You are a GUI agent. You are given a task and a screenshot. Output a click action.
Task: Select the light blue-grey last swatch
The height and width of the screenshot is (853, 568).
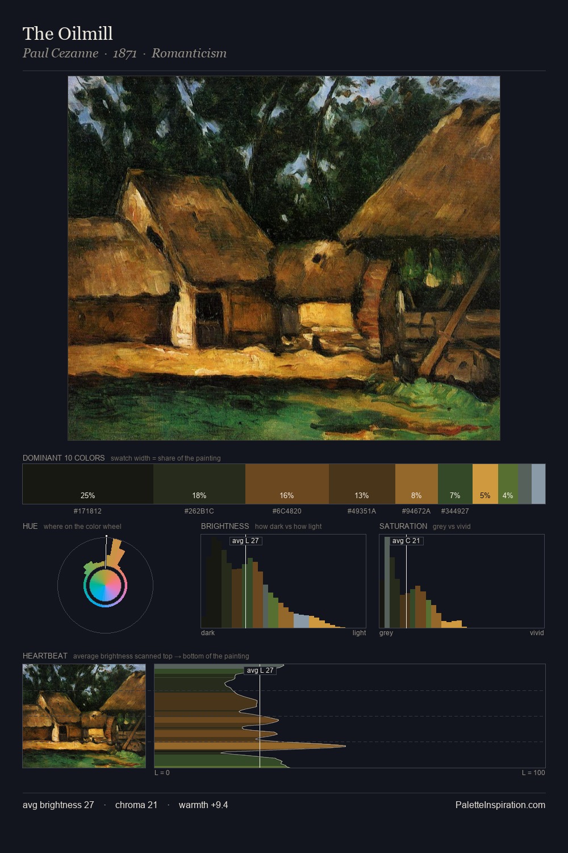pyautogui.click(x=538, y=484)
